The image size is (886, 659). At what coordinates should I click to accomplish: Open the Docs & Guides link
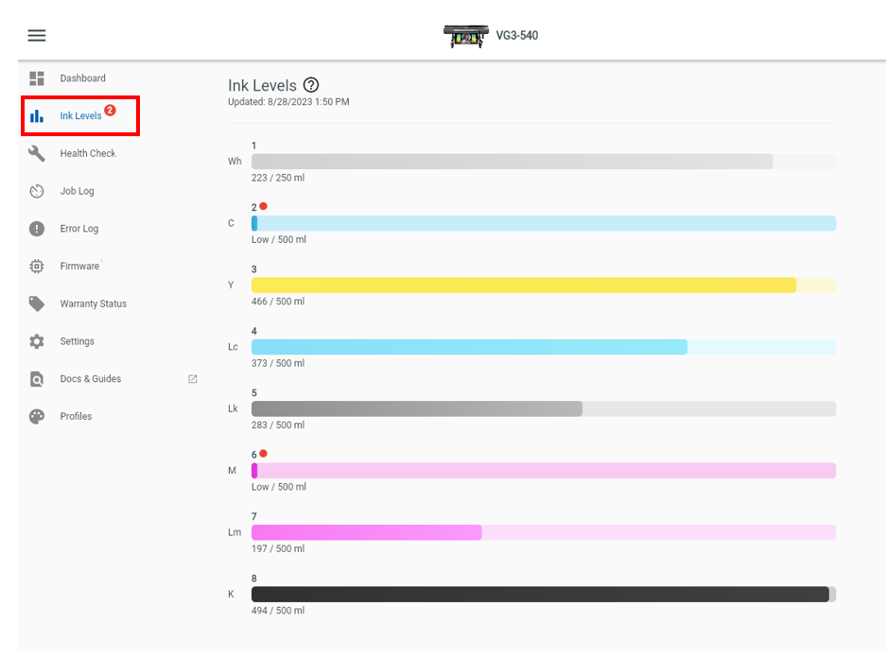click(91, 379)
